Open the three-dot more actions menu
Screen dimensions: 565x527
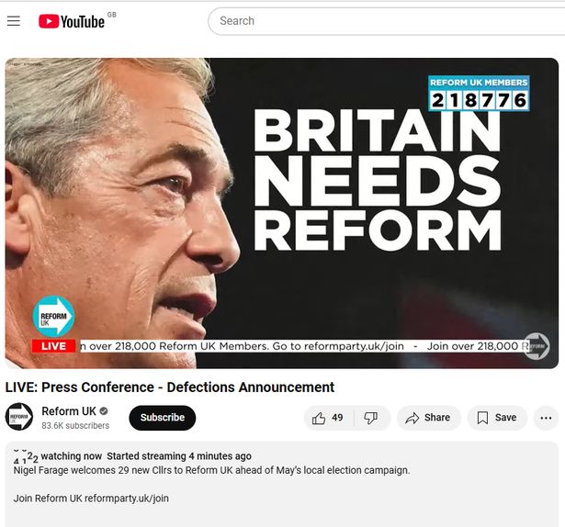point(546,418)
